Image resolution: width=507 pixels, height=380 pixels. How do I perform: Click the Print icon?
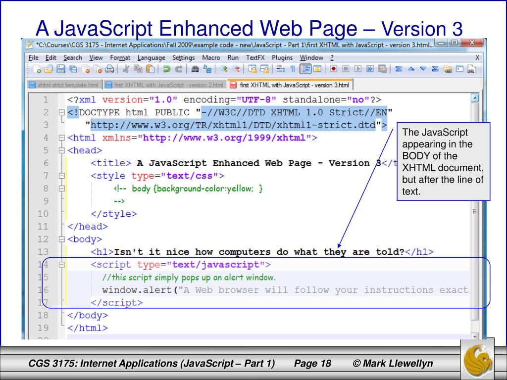pyautogui.click(x=109, y=69)
